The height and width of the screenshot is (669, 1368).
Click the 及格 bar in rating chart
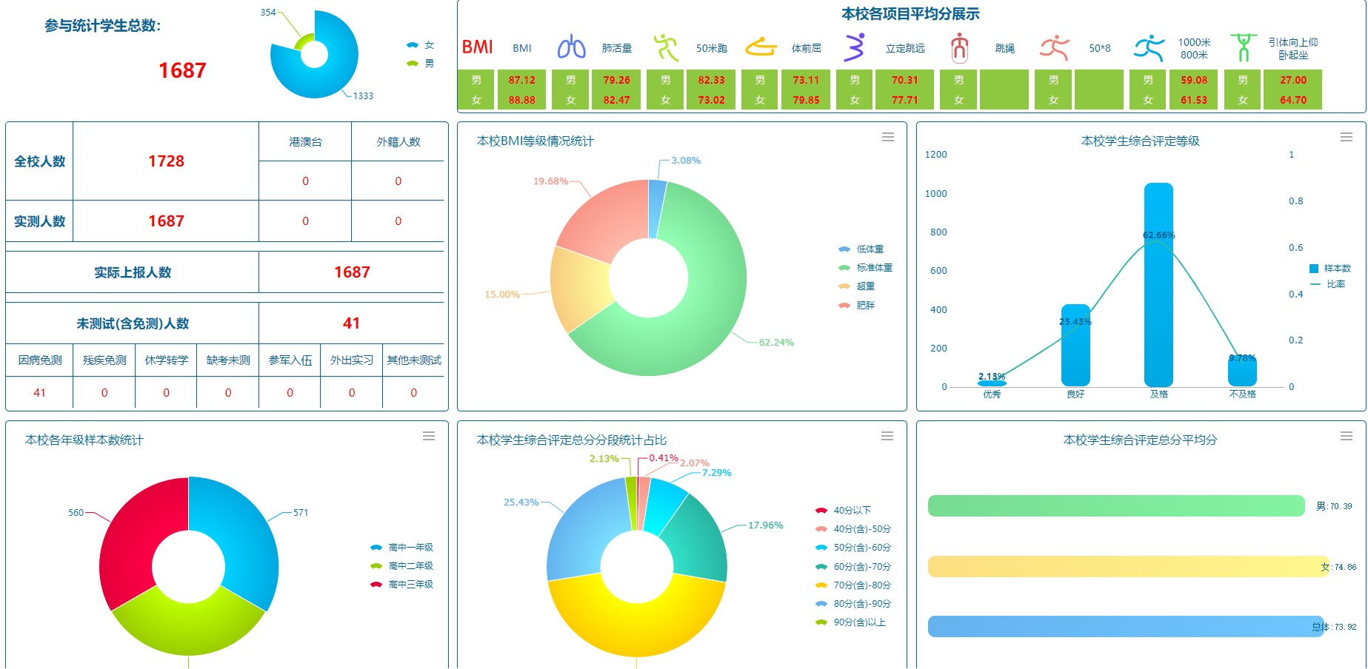click(x=1158, y=296)
